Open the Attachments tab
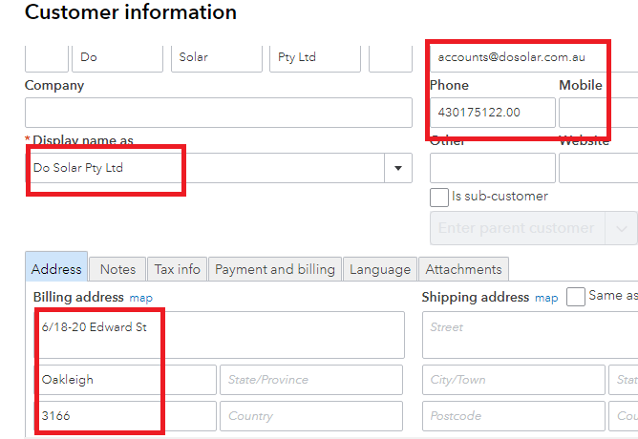This screenshot has width=638, height=439. 463,269
